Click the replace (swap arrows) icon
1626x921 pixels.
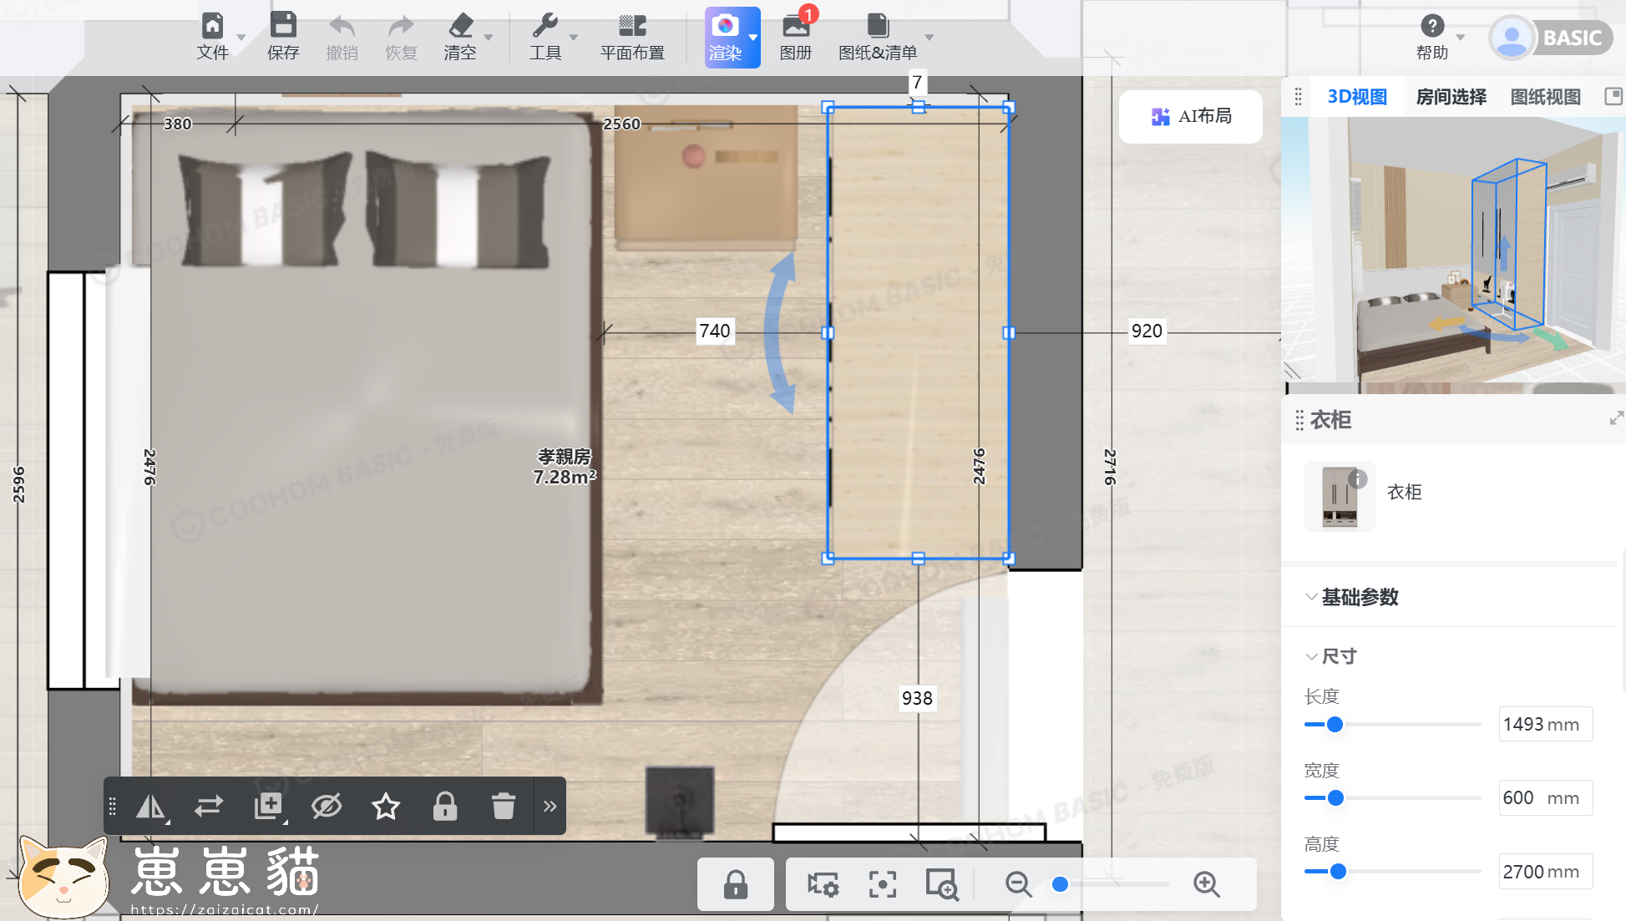[x=209, y=806]
